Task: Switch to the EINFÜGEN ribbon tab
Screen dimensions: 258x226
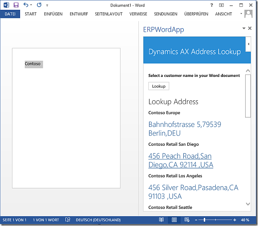Action: [53, 14]
